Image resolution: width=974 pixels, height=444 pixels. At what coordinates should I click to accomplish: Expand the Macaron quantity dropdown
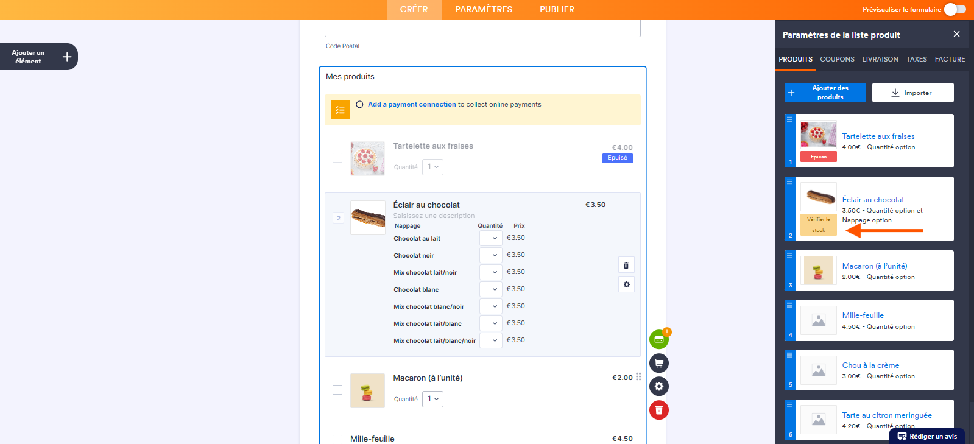click(432, 399)
